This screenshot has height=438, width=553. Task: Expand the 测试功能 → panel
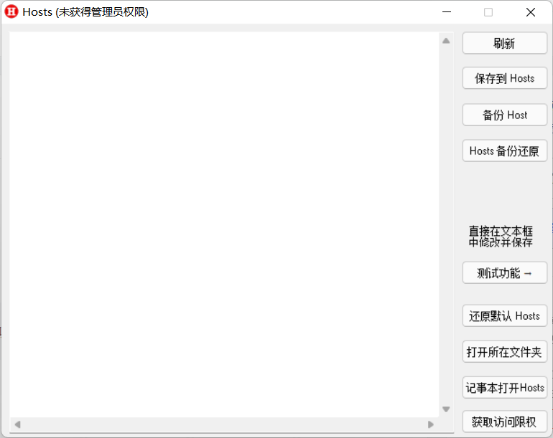click(504, 273)
